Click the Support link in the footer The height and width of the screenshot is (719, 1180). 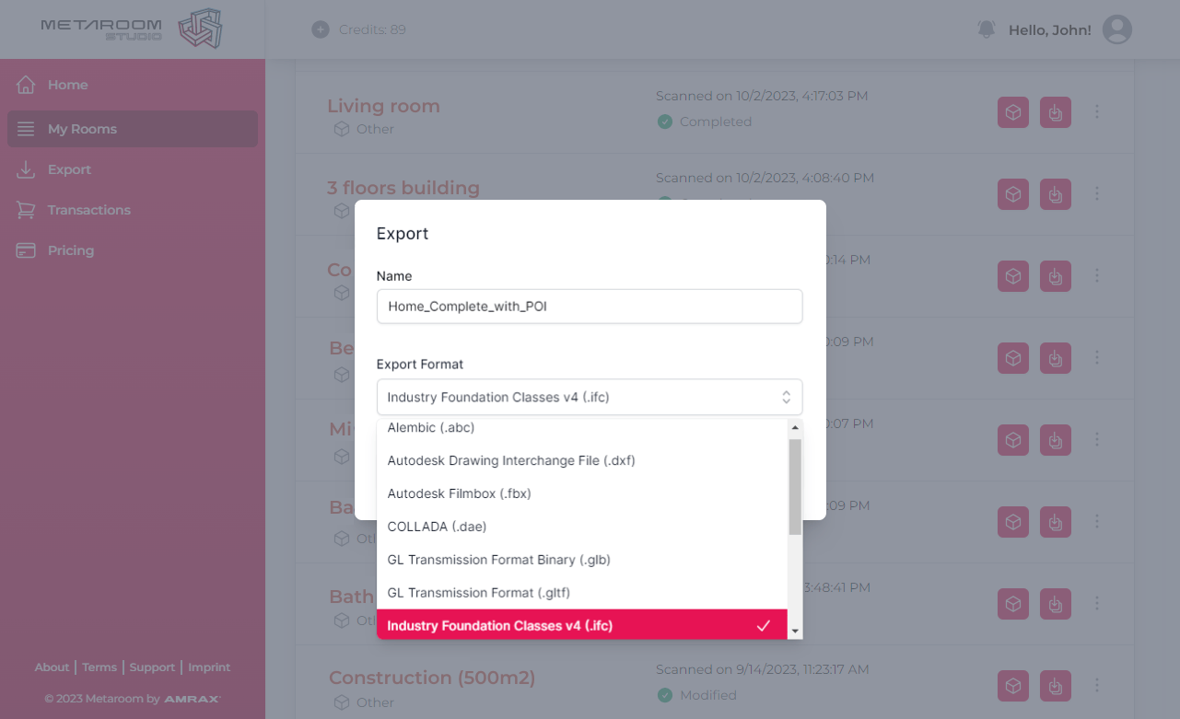coord(152,667)
